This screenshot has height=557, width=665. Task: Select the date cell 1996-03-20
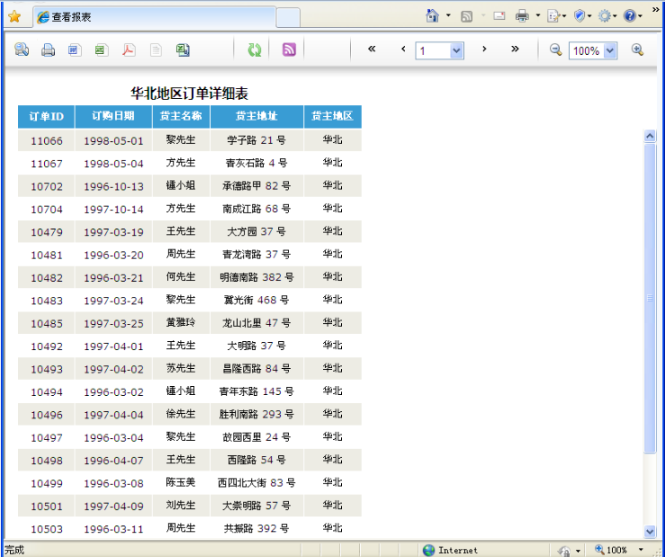113,255
